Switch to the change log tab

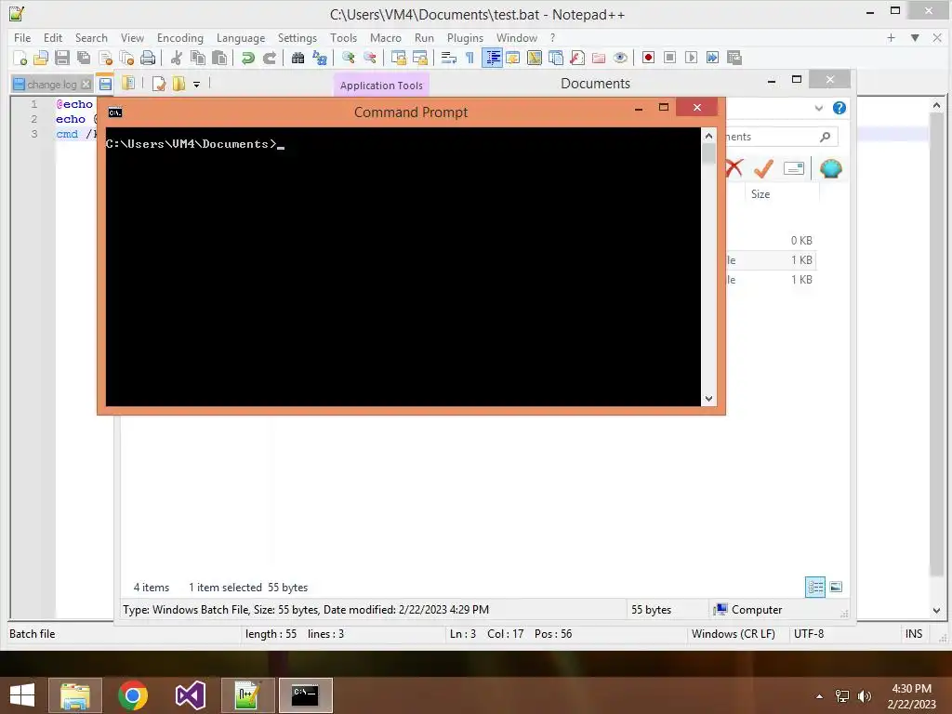(52, 85)
